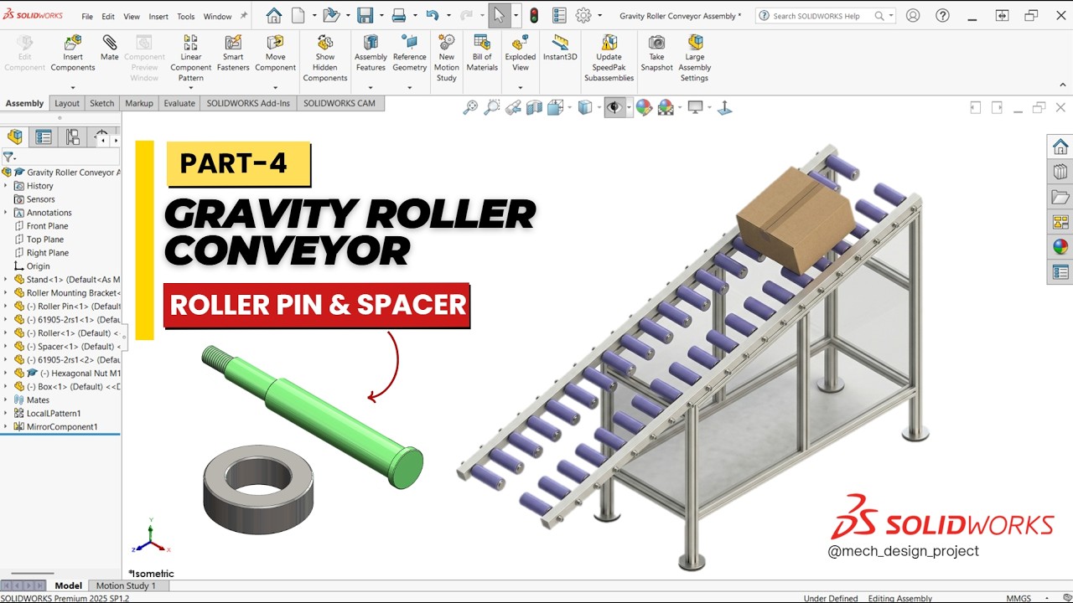Viewport: 1073px width, 603px height.
Task: Click Update SpeedPak Subassemblies
Action: pos(609,59)
